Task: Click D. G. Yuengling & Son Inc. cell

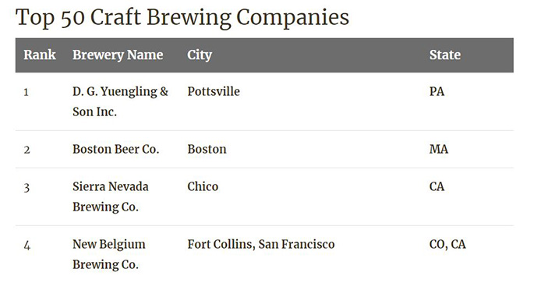Action: point(120,101)
